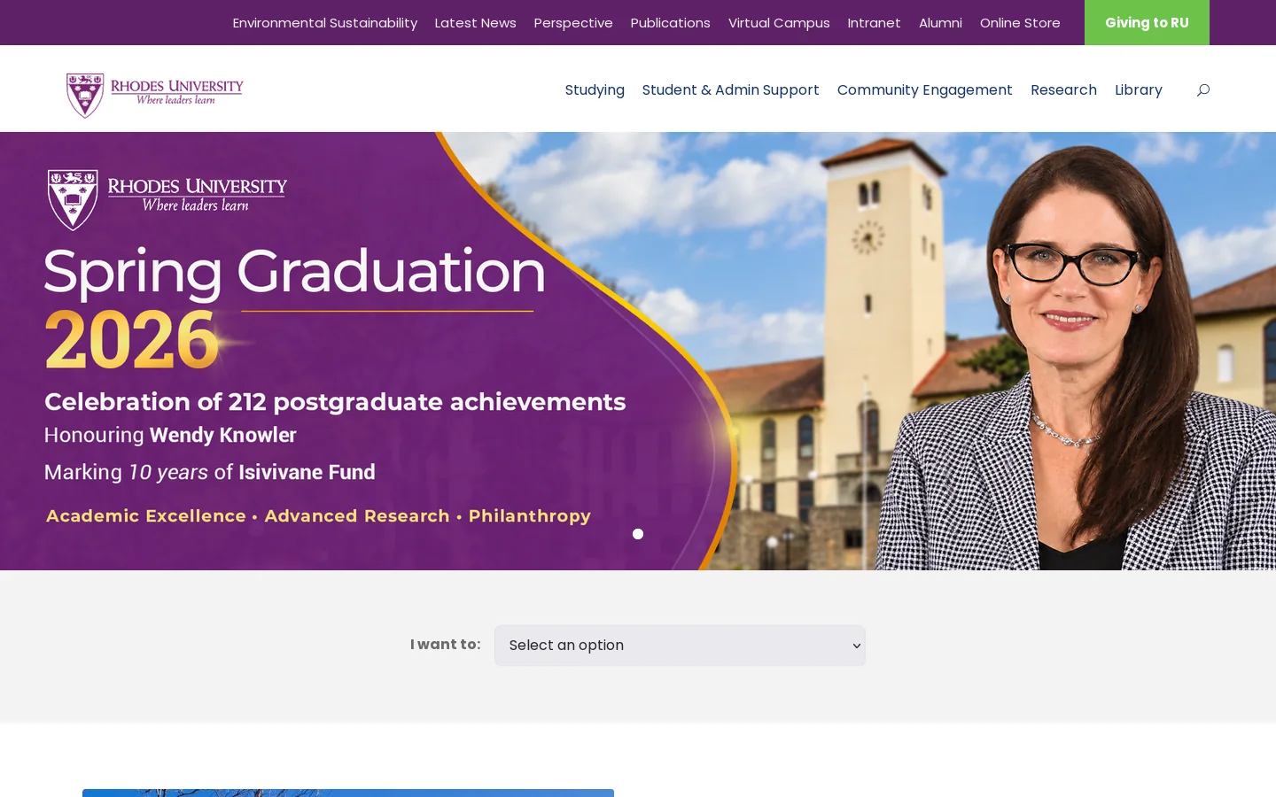
Task: Visit the Alumni page
Action: (940, 23)
